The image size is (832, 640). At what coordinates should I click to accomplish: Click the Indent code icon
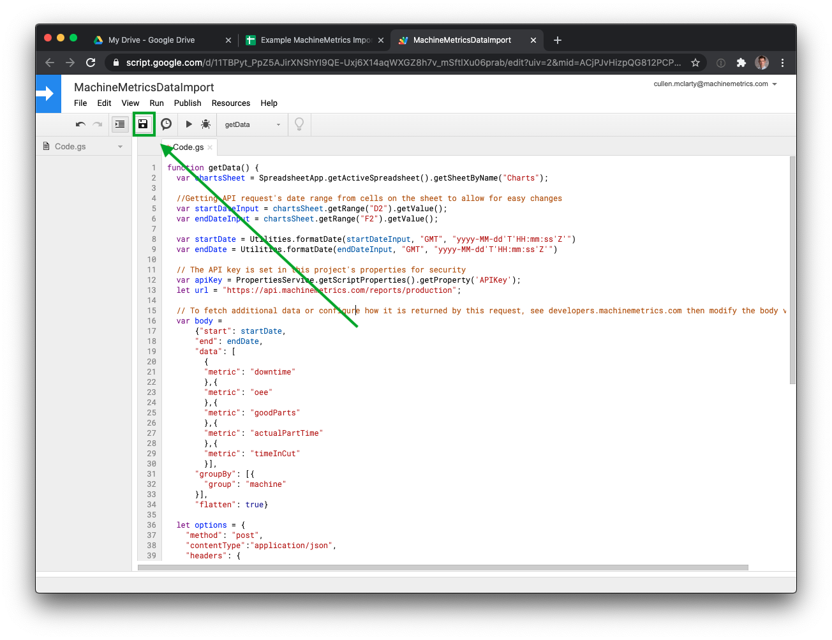coord(120,124)
